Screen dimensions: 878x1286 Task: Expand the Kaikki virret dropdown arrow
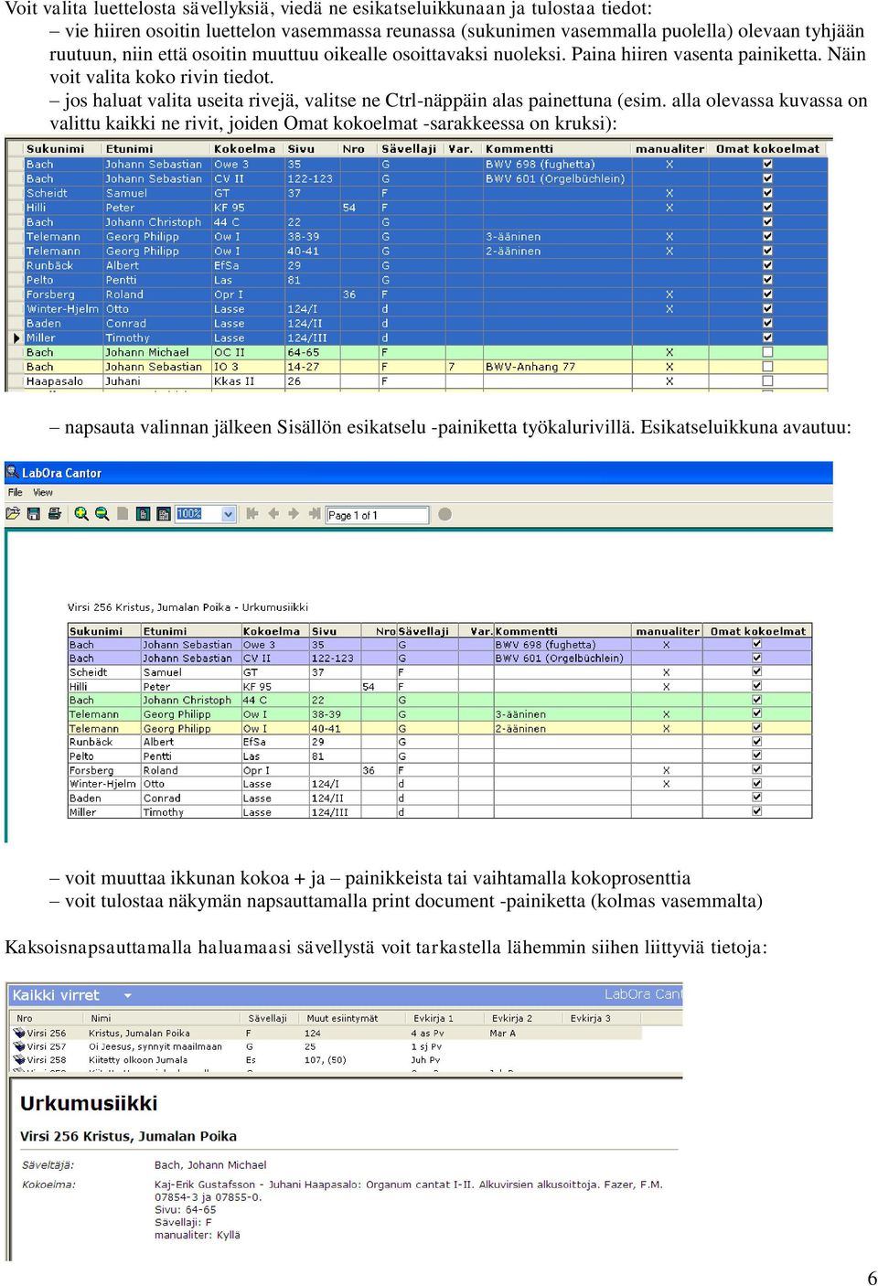point(127,995)
